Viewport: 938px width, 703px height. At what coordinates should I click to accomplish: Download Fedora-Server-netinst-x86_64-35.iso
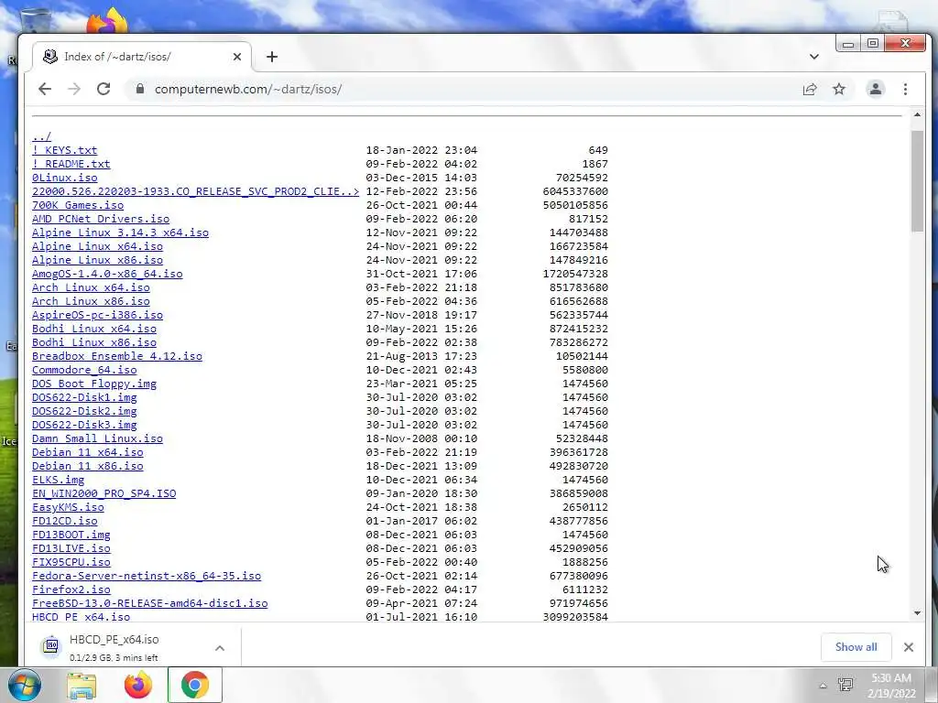[x=147, y=577]
